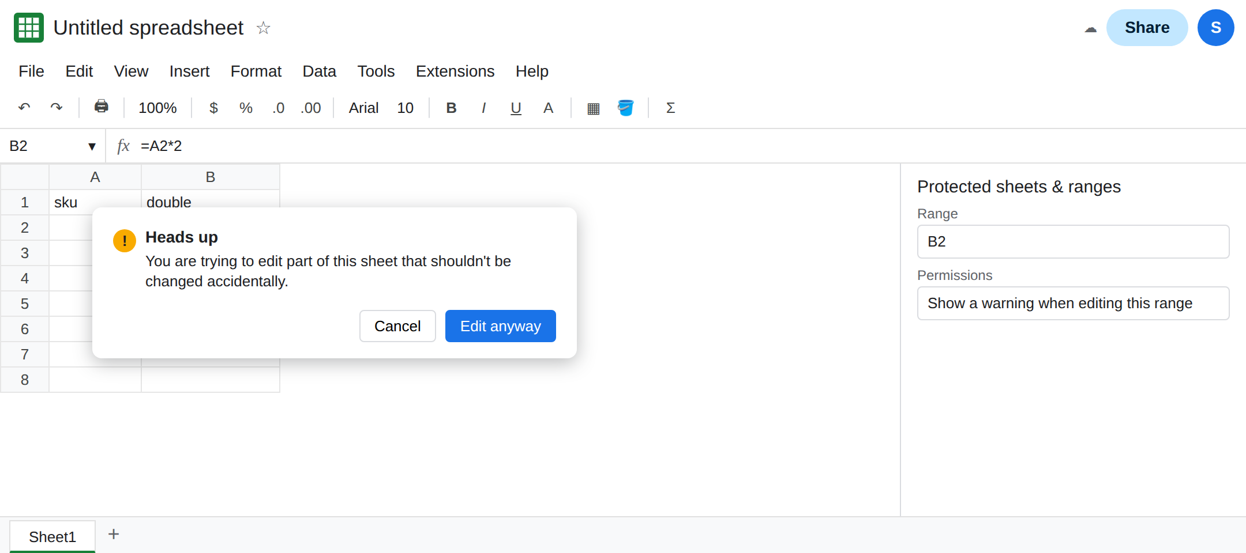Open the font size 10 dropdown

405,108
